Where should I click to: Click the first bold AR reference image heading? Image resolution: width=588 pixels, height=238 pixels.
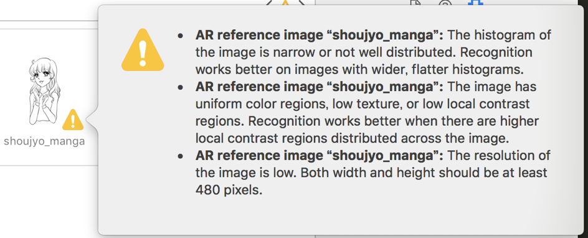[x=319, y=36]
